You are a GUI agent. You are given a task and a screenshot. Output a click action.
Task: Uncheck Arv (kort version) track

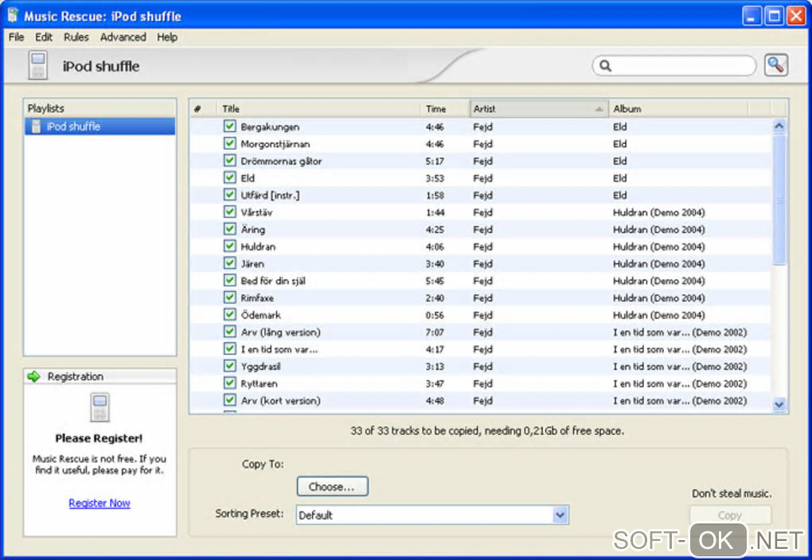(230, 400)
